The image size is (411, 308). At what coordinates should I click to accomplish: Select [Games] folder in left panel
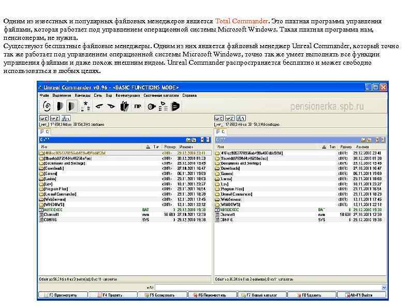(125, 173)
